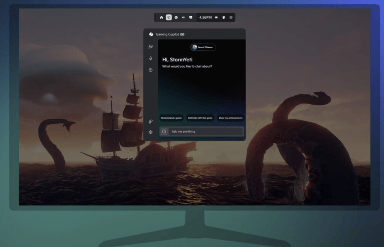Click the icon above Copilot settings gear

(151, 122)
